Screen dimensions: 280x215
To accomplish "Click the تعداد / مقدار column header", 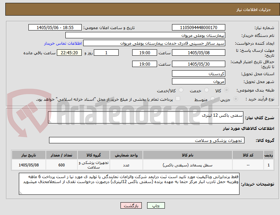I will click(61, 155).
